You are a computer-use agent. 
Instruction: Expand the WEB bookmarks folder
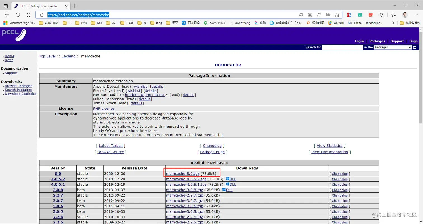(81, 23)
